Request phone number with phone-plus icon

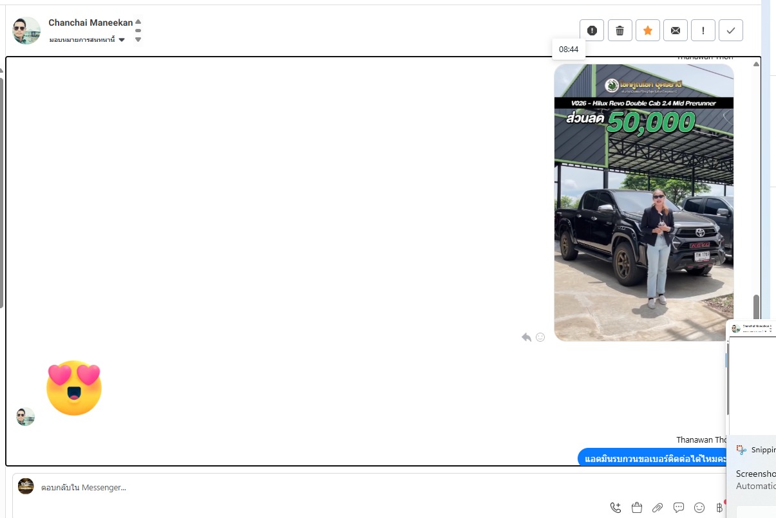click(616, 508)
